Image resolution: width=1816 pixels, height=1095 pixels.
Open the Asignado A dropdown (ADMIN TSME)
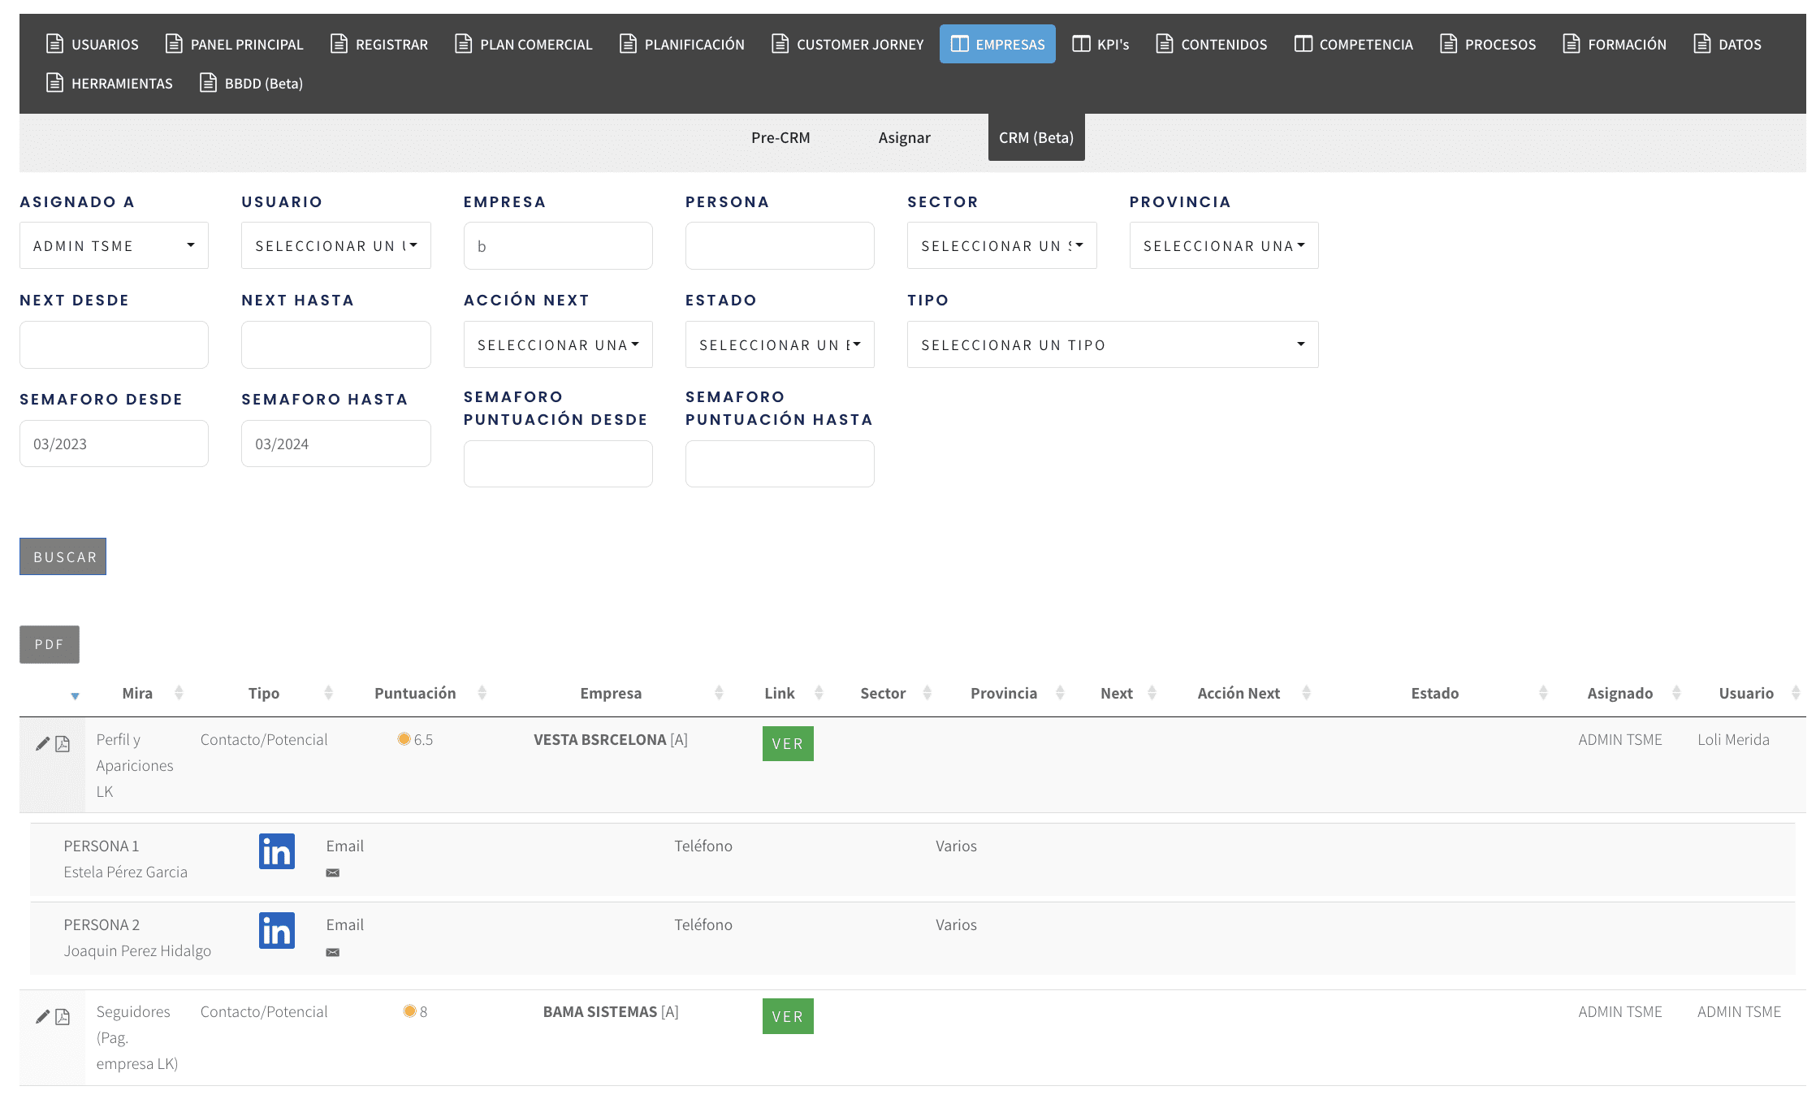[114, 245]
